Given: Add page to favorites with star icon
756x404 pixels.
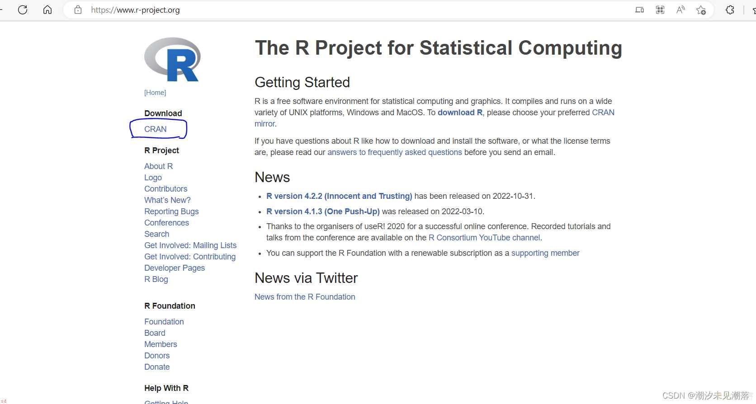Looking at the screenshot, I should click(x=701, y=9).
